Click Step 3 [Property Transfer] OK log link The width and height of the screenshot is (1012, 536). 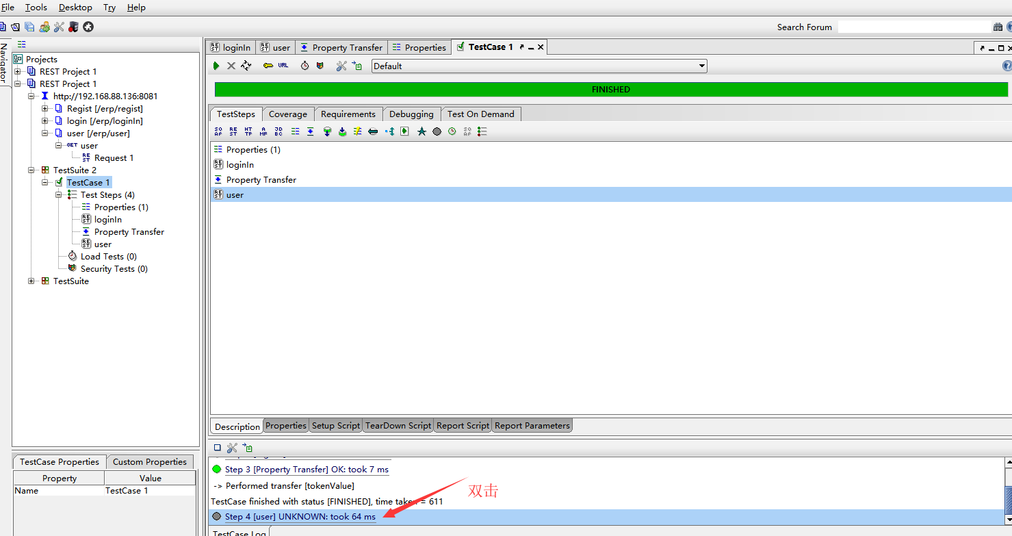point(307,470)
